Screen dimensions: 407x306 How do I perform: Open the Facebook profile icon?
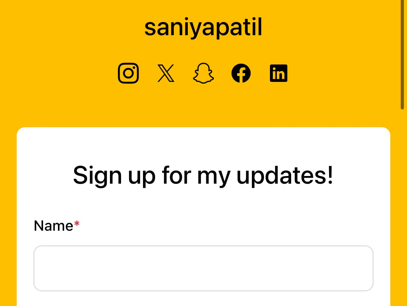pos(241,73)
